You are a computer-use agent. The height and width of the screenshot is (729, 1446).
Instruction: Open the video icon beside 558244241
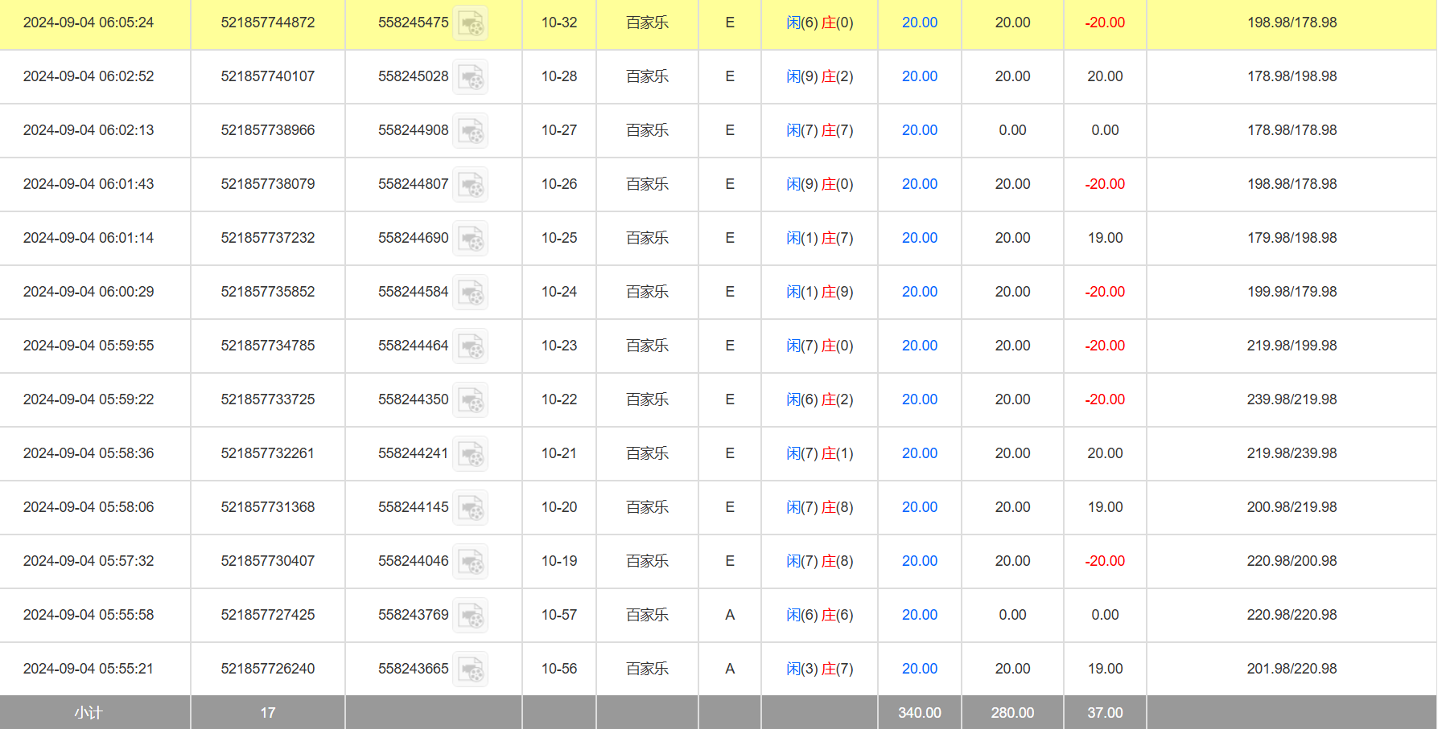point(470,454)
